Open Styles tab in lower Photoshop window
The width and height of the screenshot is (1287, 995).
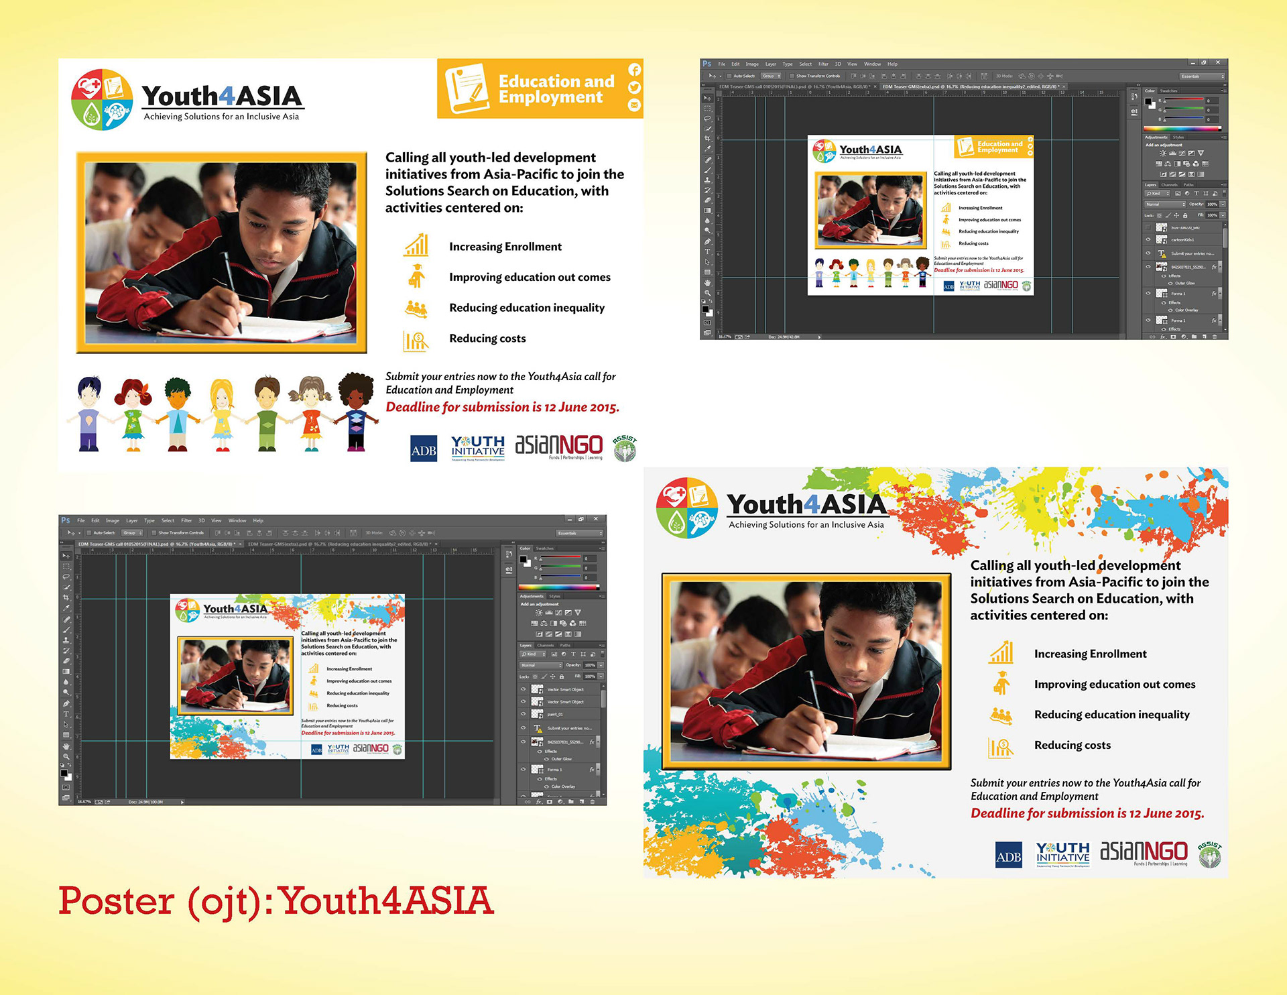[555, 596]
